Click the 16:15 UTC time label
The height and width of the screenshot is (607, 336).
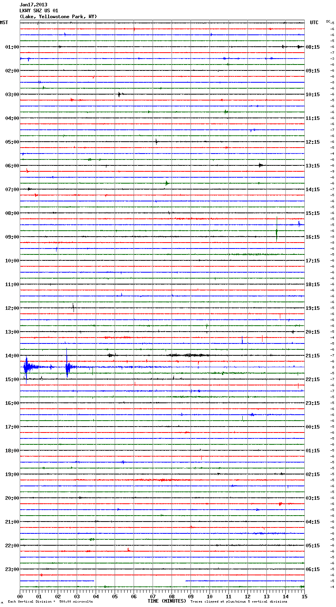pos(313,237)
